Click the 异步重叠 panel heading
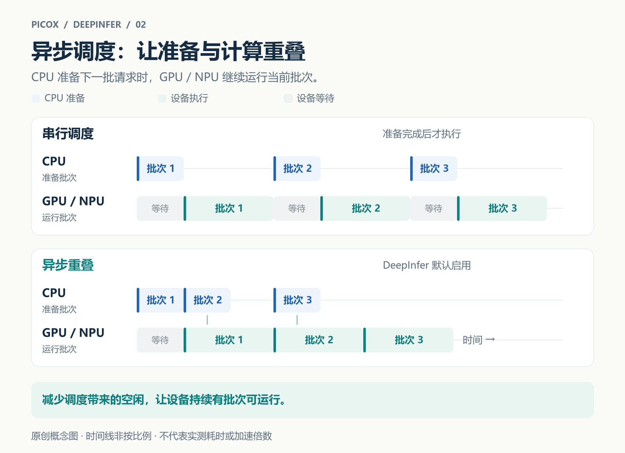 tap(68, 265)
